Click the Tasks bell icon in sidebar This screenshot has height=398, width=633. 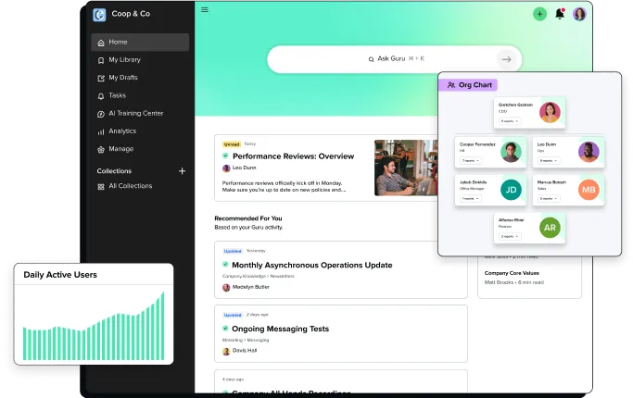point(101,96)
